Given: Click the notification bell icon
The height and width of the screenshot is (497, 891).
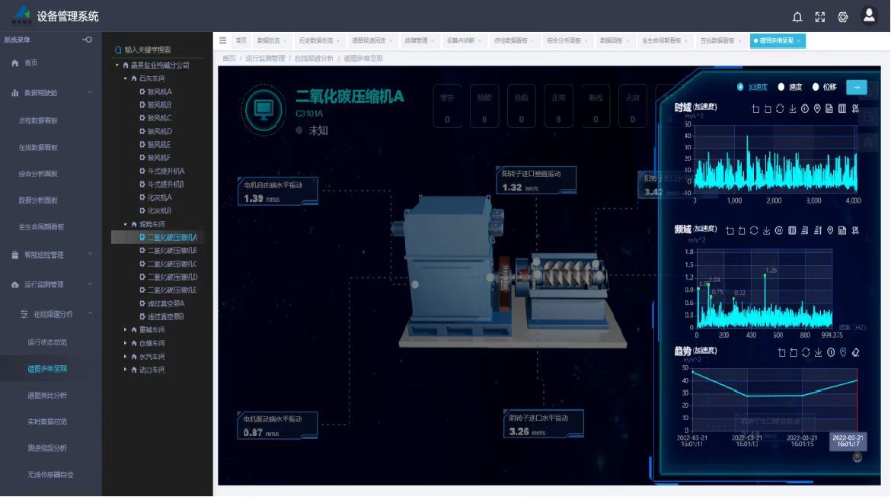Looking at the screenshot, I should point(797,17).
